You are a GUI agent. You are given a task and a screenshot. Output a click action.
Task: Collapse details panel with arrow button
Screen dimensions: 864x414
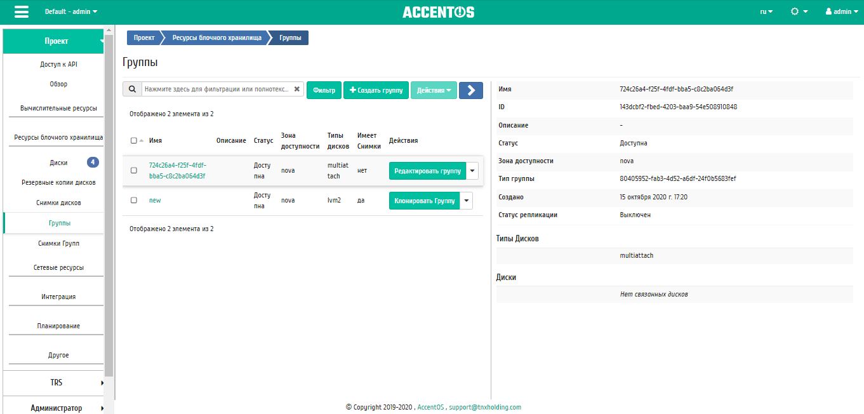[x=471, y=90]
